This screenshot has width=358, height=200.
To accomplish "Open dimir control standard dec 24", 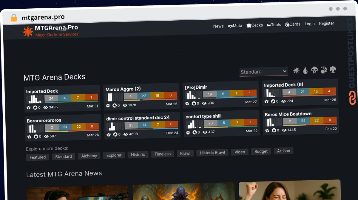I will 138,118.
